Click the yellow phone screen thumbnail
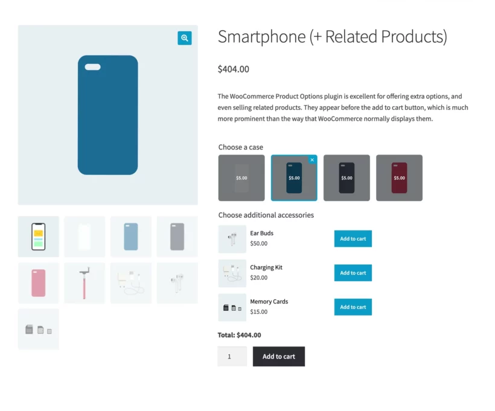 point(38,236)
